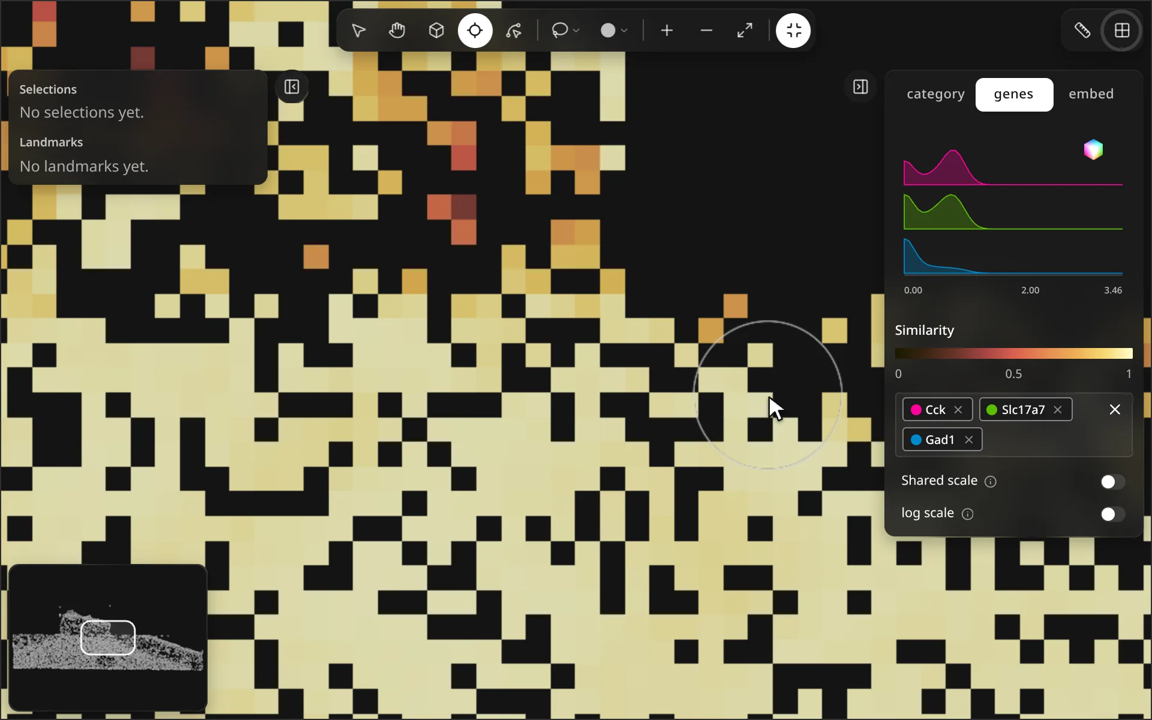1152x720 pixels.
Task: Zoom out with the minus button
Action: pos(706,31)
